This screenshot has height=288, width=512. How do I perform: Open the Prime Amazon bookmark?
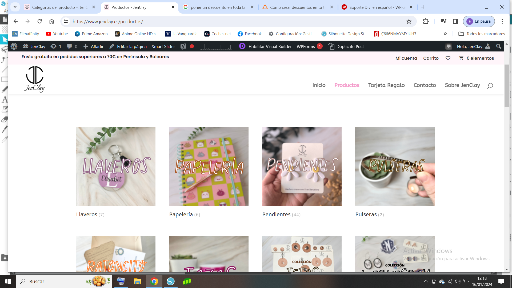(91, 34)
